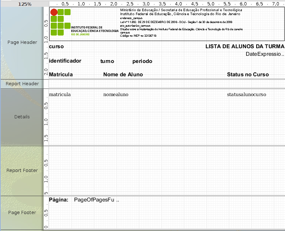The width and height of the screenshot is (285, 231).
Task: Select the Report Header band label
Action: point(22,84)
